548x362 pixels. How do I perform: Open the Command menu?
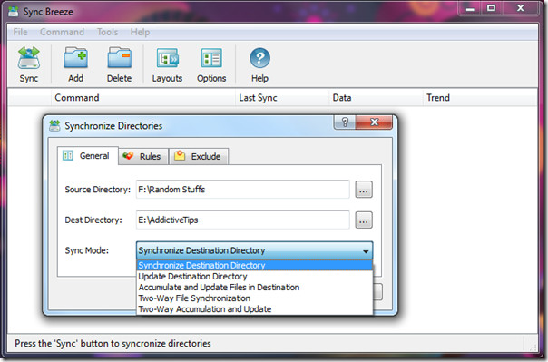[62, 32]
